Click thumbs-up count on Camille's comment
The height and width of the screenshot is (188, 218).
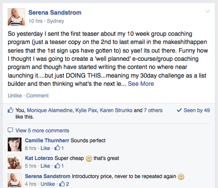(x=59, y=148)
